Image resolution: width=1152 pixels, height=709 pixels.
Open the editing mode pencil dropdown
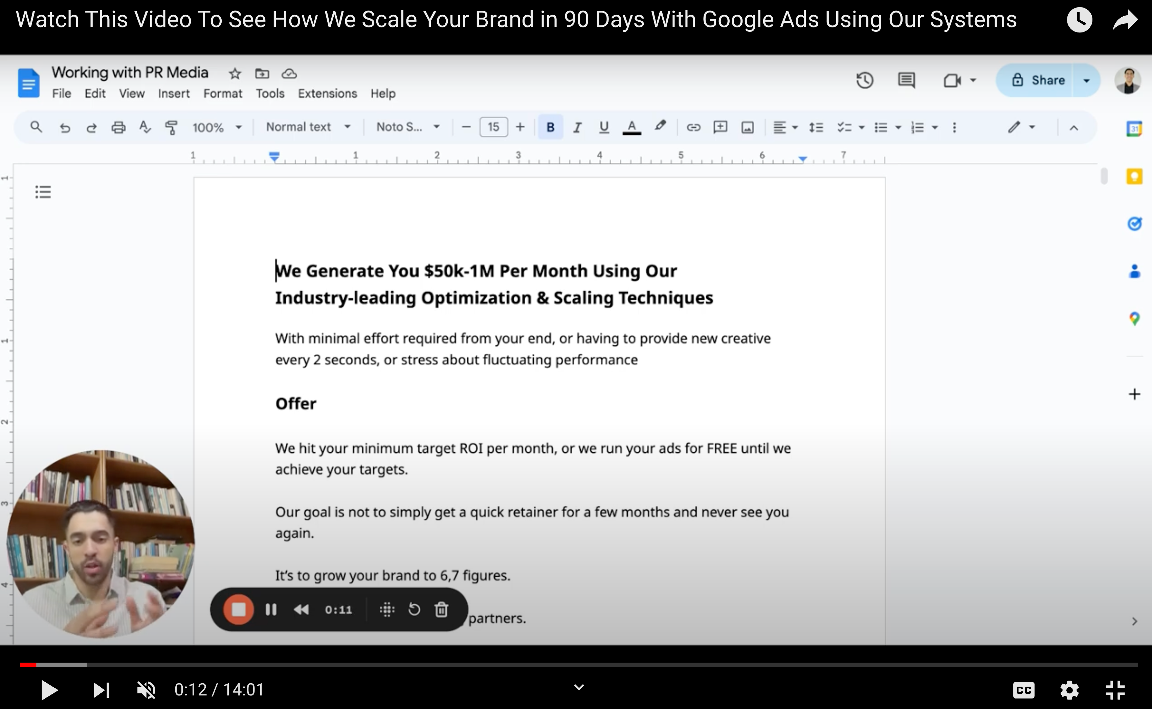[1021, 127]
